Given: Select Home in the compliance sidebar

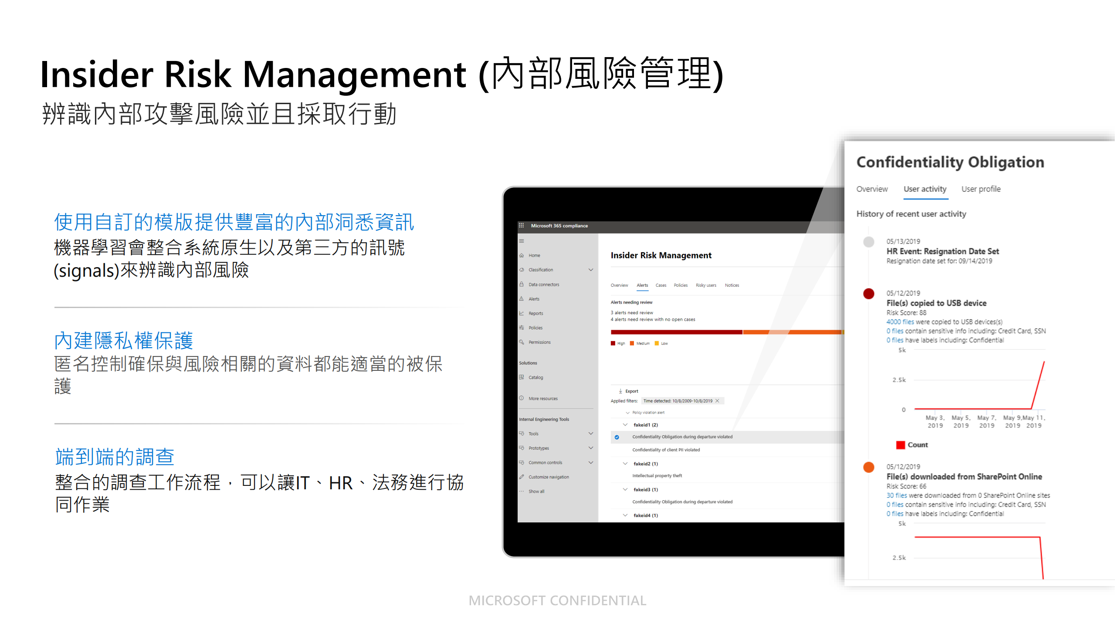Looking at the screenshot, I should click(535, 255).
